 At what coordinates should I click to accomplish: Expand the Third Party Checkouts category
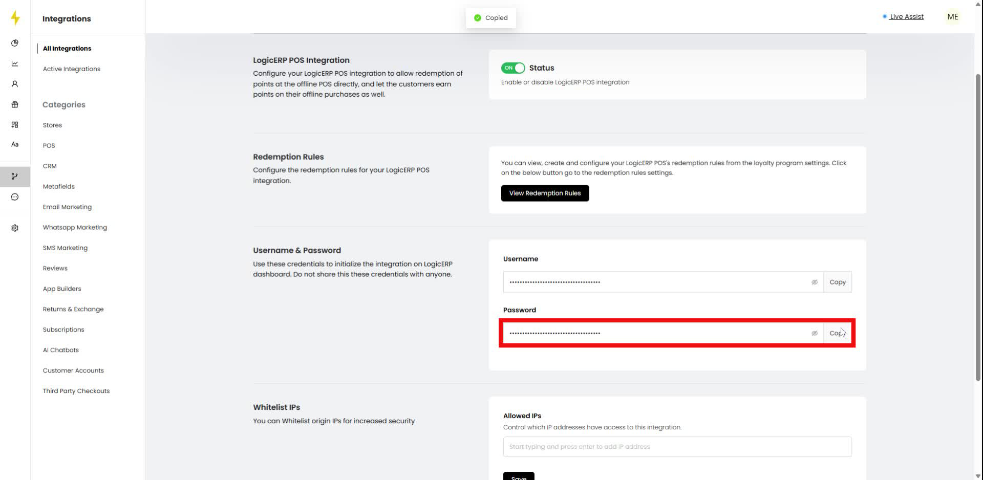point(76,390)
